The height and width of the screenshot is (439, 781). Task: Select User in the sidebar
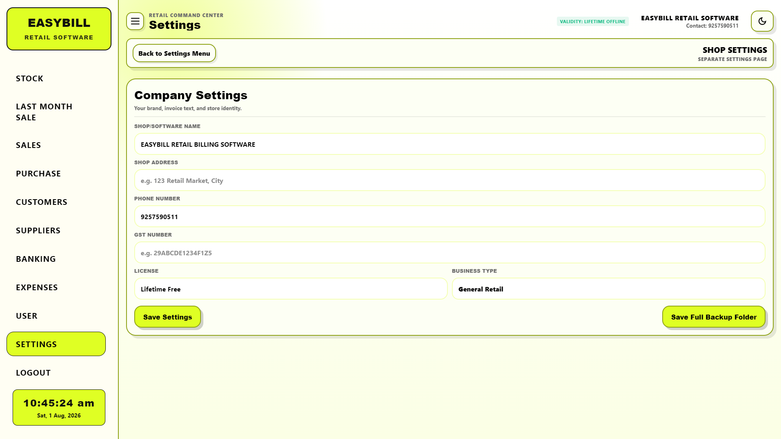pyautogui.click(x=56, y=316)
